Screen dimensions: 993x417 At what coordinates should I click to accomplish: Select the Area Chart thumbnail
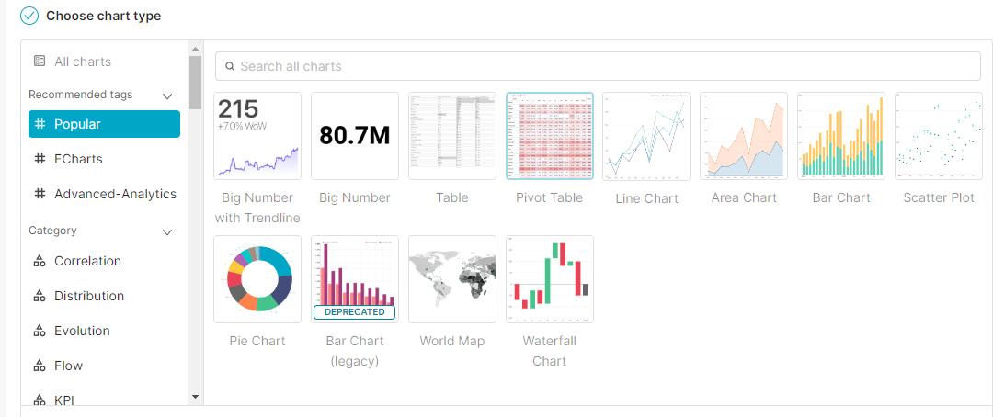point(744,136)
